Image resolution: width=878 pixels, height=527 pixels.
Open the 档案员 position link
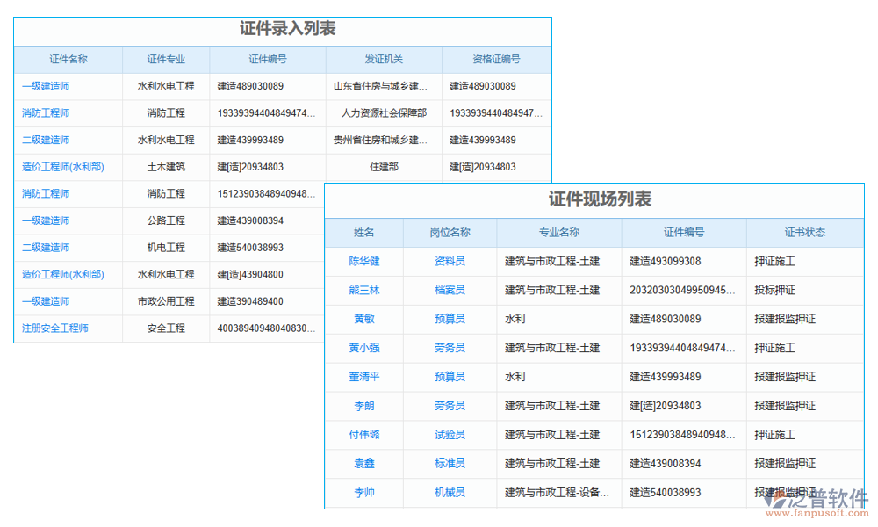tap(449, 290)
